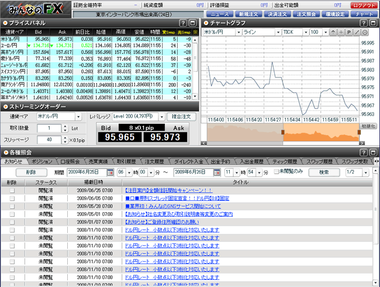The image size is (380, 287).
Task: Click the price panel settings star icon
Action: point(195,32)
